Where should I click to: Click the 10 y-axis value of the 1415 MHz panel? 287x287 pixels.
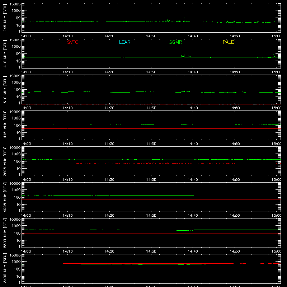click(18, 133)
